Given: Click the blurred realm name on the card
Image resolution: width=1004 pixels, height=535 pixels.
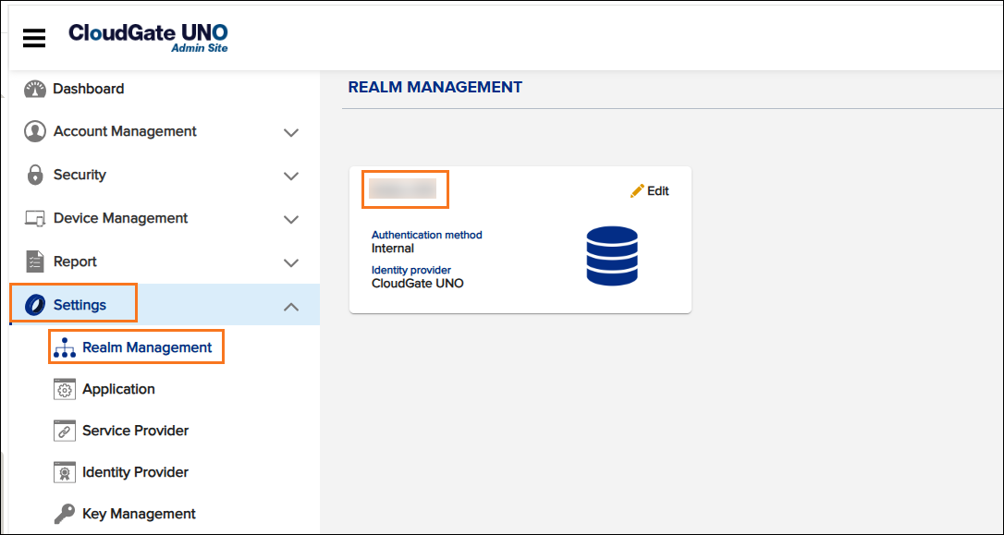Looking at the screenshot, I should 403,188.
